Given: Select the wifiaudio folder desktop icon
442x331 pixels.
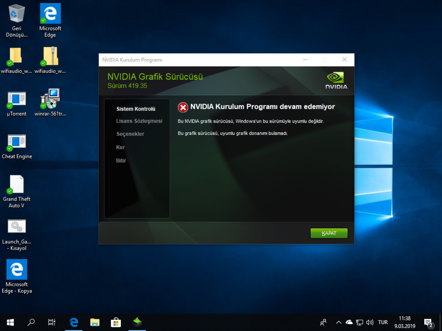Looking at the screenshot, I should pyautogui.click(x=16, y=60).
